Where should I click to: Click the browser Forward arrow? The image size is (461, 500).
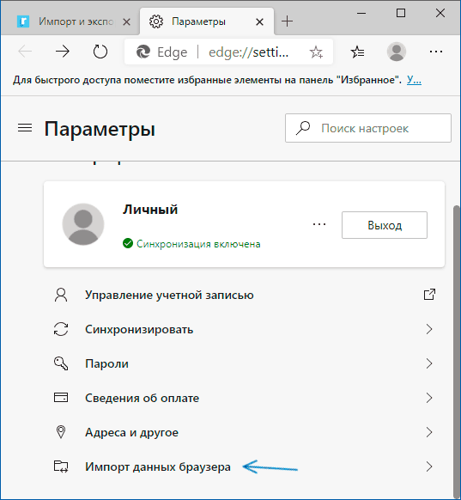tap(63, 52)
